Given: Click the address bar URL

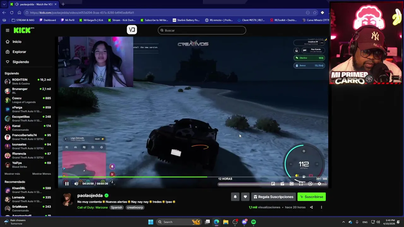Looking at the screenshot, I should click(82, 13).
